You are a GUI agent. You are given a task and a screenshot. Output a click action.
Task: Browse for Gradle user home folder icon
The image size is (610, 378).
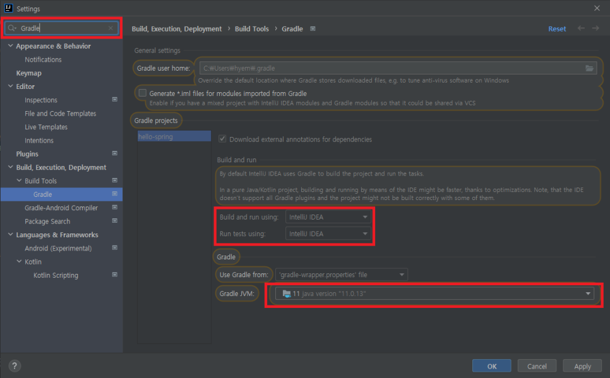tap(589, 68)
